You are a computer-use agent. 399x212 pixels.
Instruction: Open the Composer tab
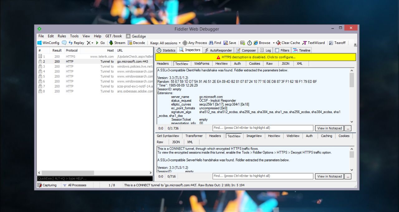tap(246, 50)
